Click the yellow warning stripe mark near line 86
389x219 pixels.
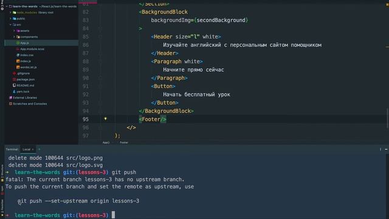tap(387, 46)
